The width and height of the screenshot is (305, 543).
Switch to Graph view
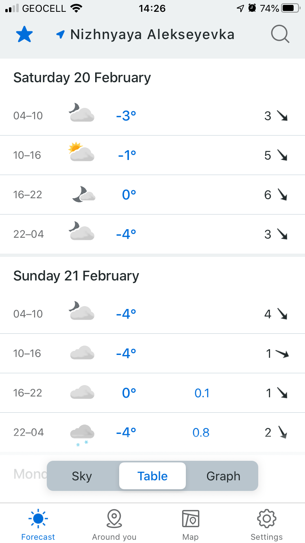[x=223, y=476]
